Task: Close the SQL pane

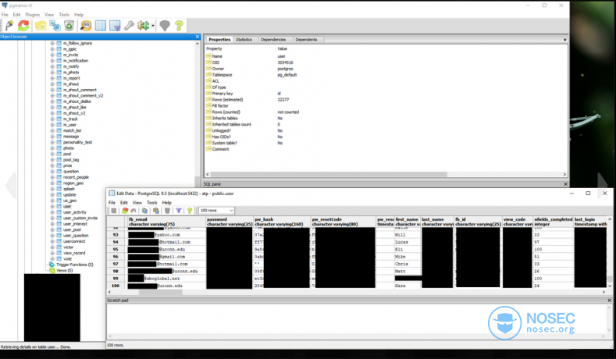Action: (x=566, y=184)
